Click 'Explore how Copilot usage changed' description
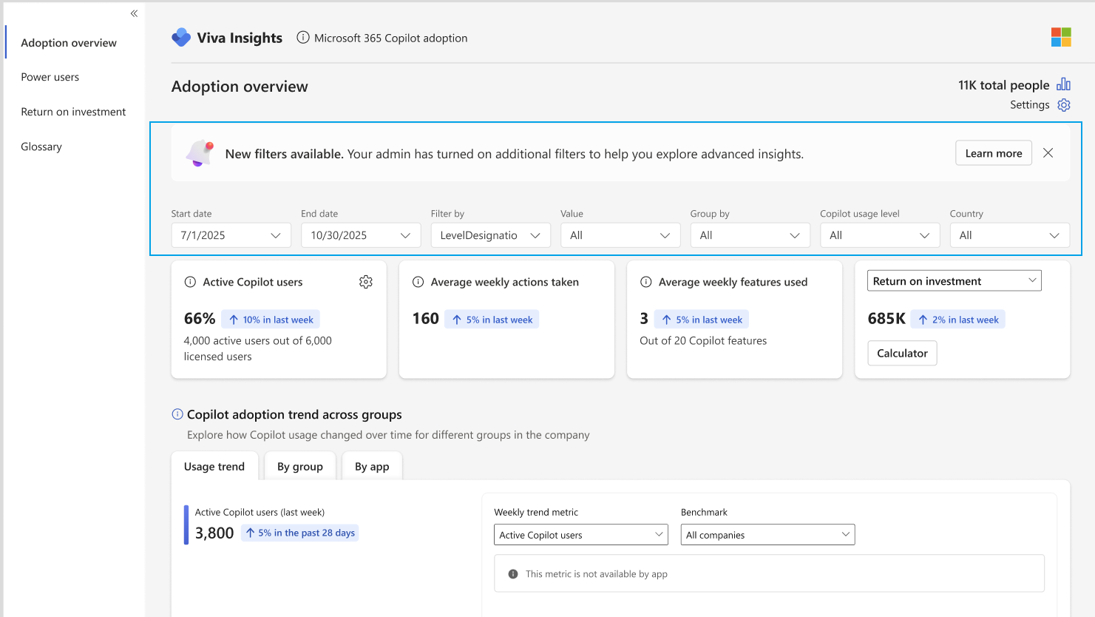This screenshot has width=1095, height=617. pyautogui.click(x=388, y=435)
